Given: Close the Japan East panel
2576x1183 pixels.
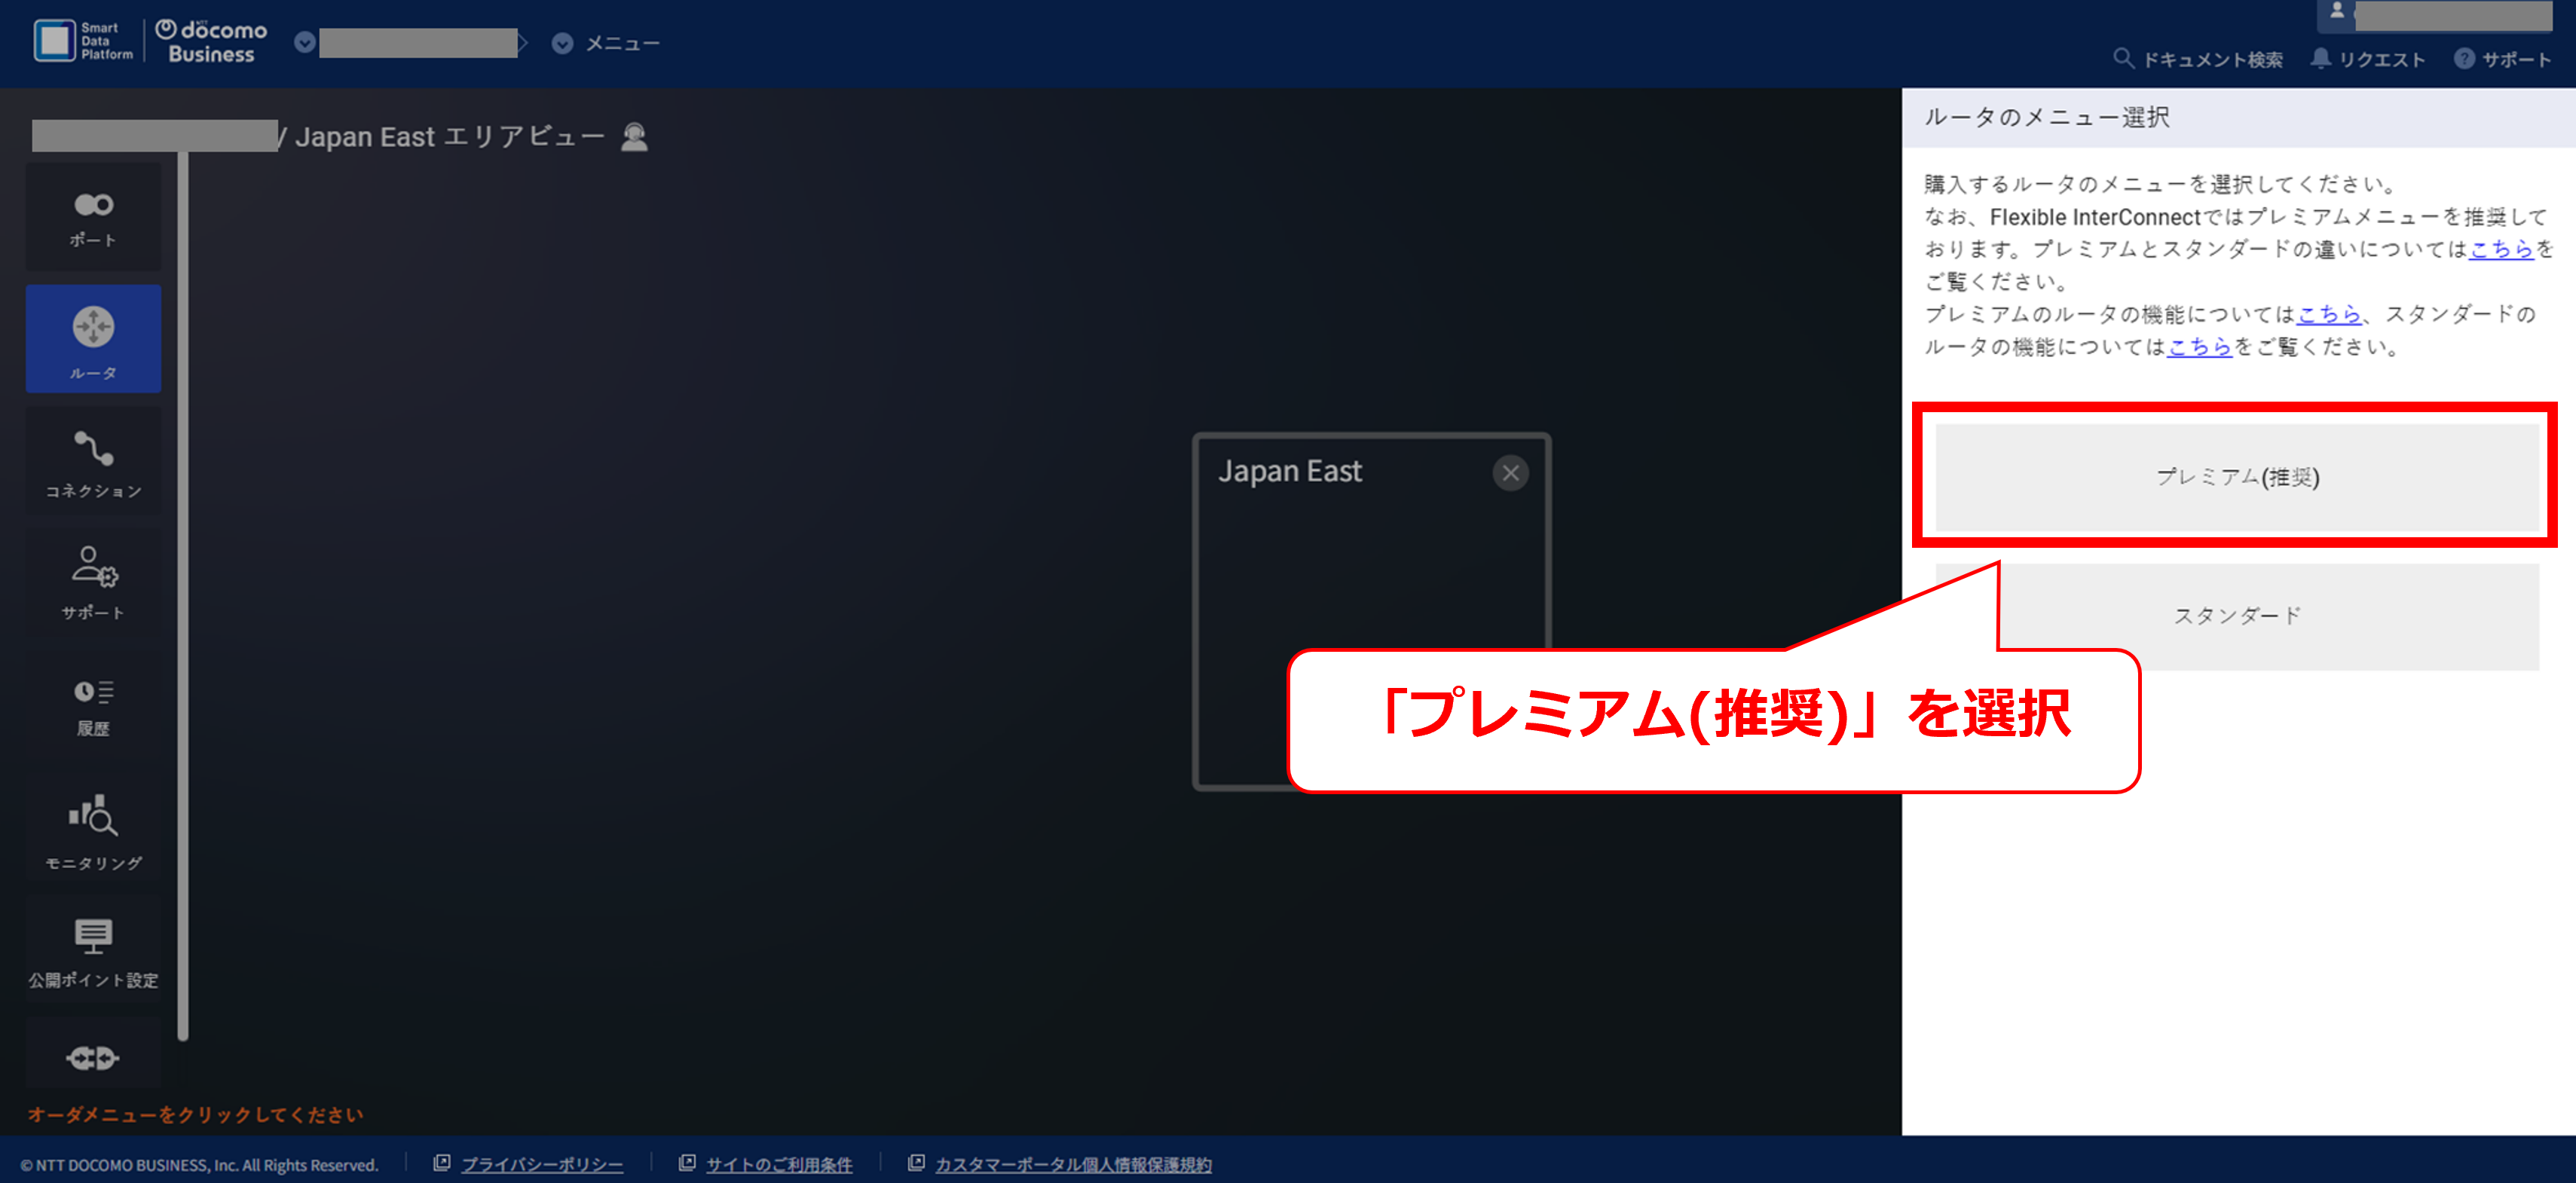Looking at the screenshot, I should point(1510,472).
